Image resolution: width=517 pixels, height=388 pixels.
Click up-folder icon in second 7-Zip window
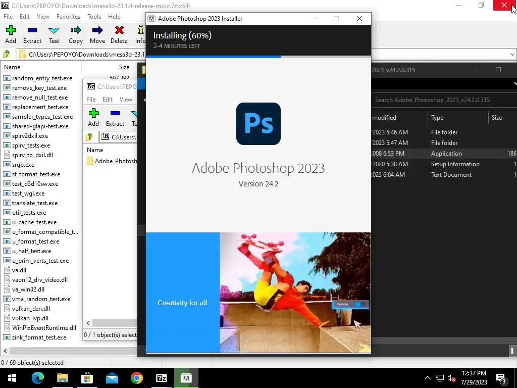[89, 136]
